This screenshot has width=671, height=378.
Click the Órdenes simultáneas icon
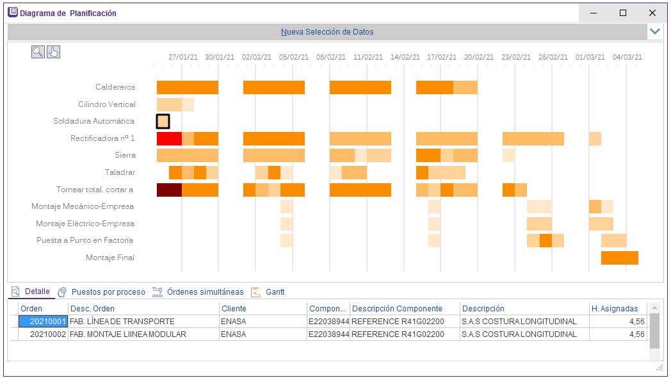[158, 292]
